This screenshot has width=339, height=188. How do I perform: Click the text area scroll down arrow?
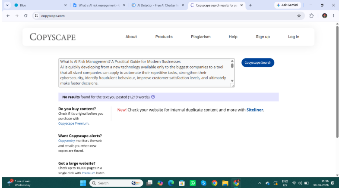click(232, 81)
